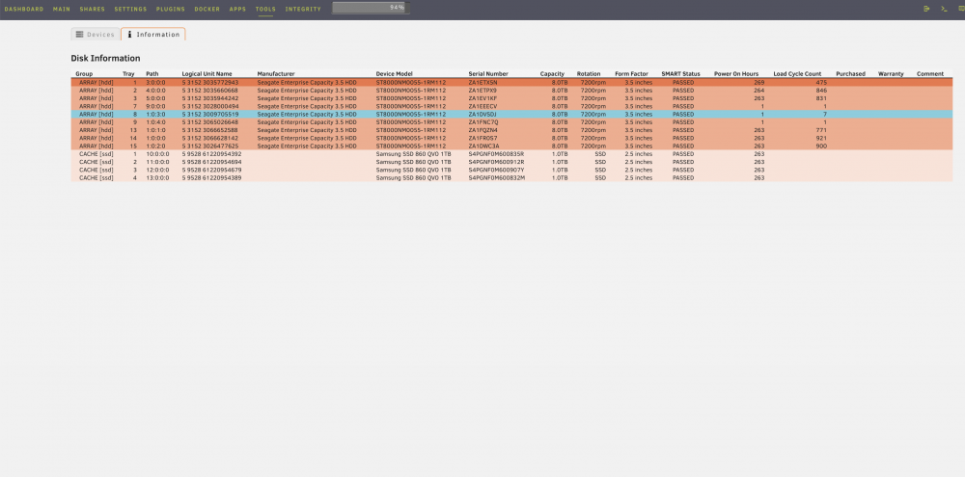This screenshot has height=477, width=965.
Task: Click power on hours value 264
Action: 758,91
